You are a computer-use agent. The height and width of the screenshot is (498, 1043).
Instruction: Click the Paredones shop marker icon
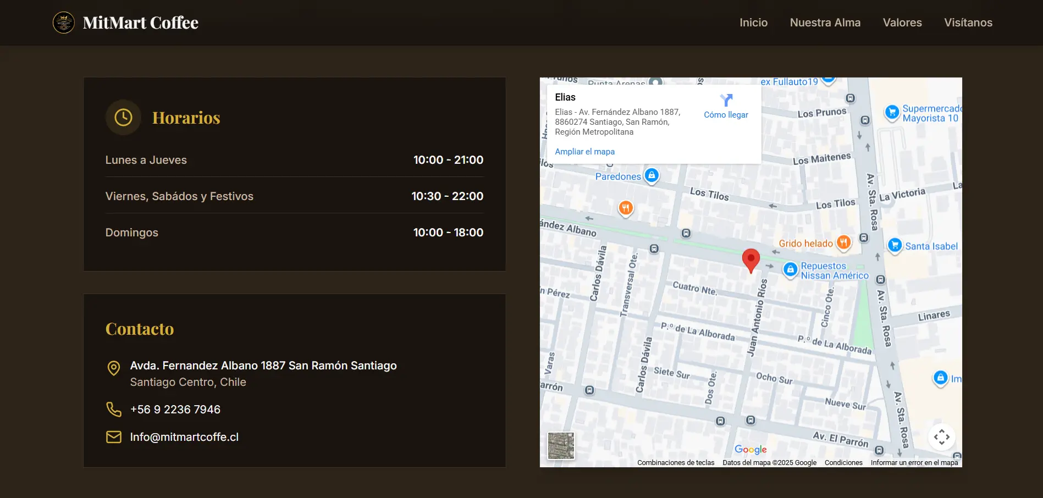(652, 176)
